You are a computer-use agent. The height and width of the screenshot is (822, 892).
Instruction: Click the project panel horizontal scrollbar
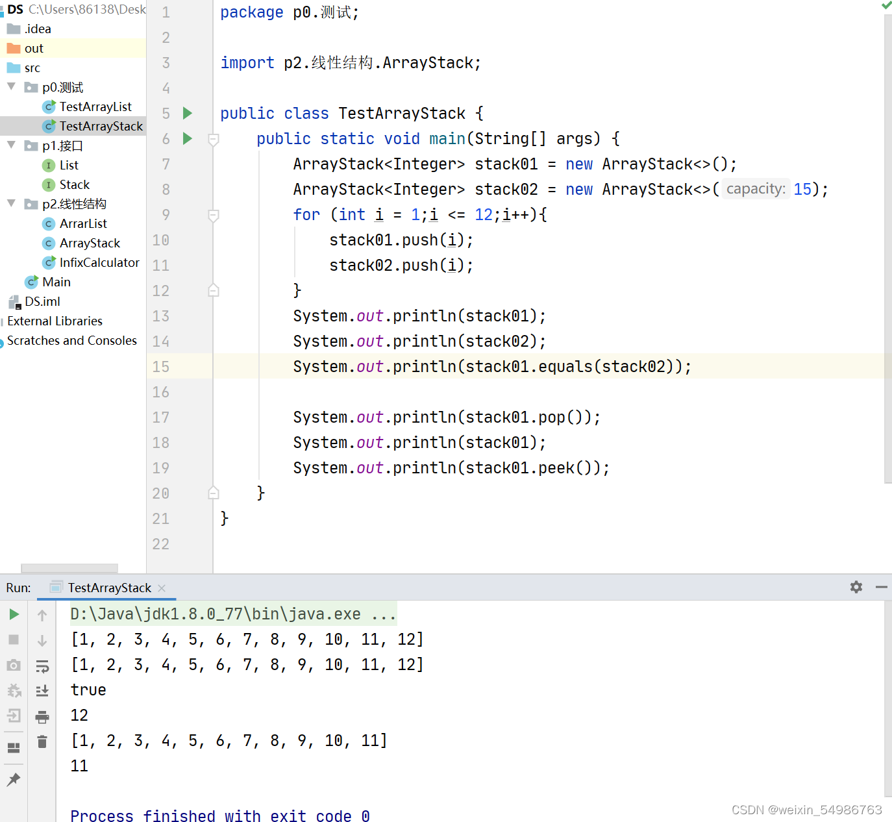coord(69,568)
